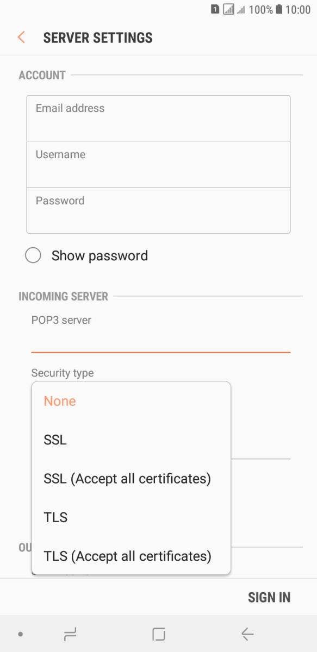Viewport: 317px width, 652px height.
Task: Toggle the Show password radio button
Action: tap(33, 255)
